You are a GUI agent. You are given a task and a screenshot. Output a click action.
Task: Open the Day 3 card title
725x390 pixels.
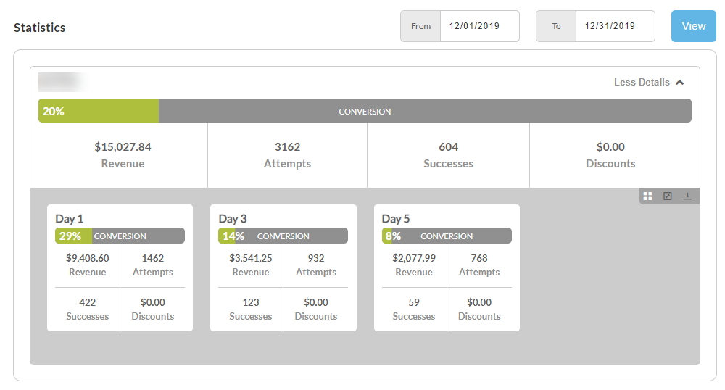pyautogui.click(x=233, y=219)
